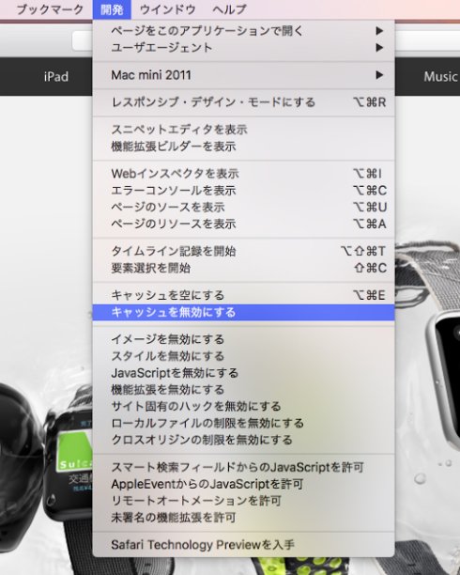Toggle イメージを無効にする option
This screenshot has height=575, width=460.
point(244,339)
